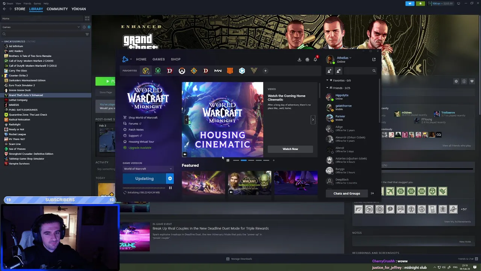
Task: Click the Add Friend icon in Battle.net
Action: 330,71
